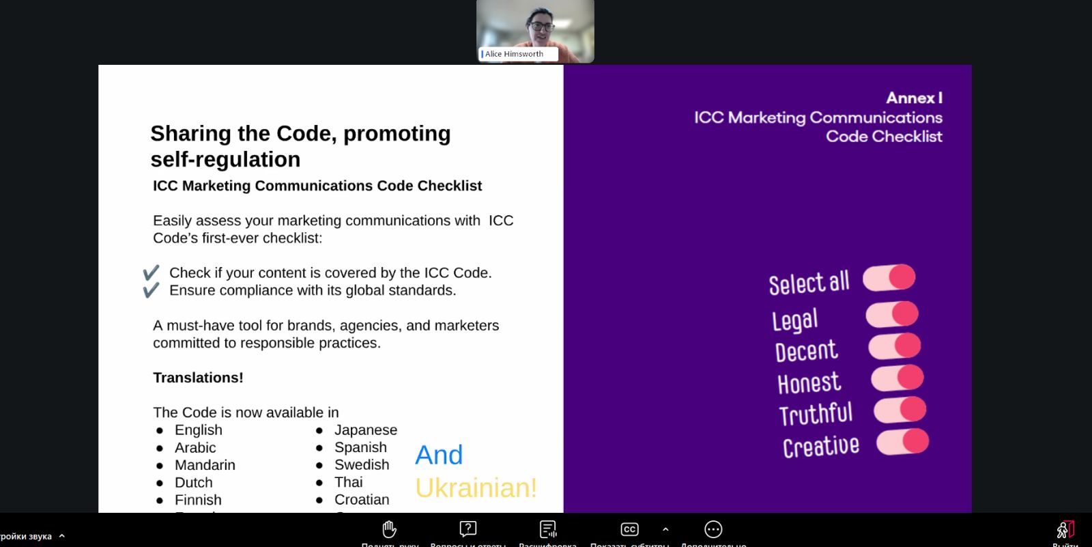This screenshot has height=547, width=1092.
Task: Click the leave meeting icon
Action: (x=1065, y=530)
